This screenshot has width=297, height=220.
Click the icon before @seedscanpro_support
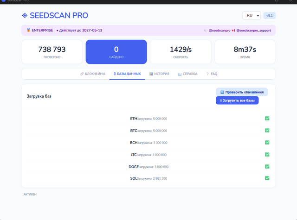[233, 31]
